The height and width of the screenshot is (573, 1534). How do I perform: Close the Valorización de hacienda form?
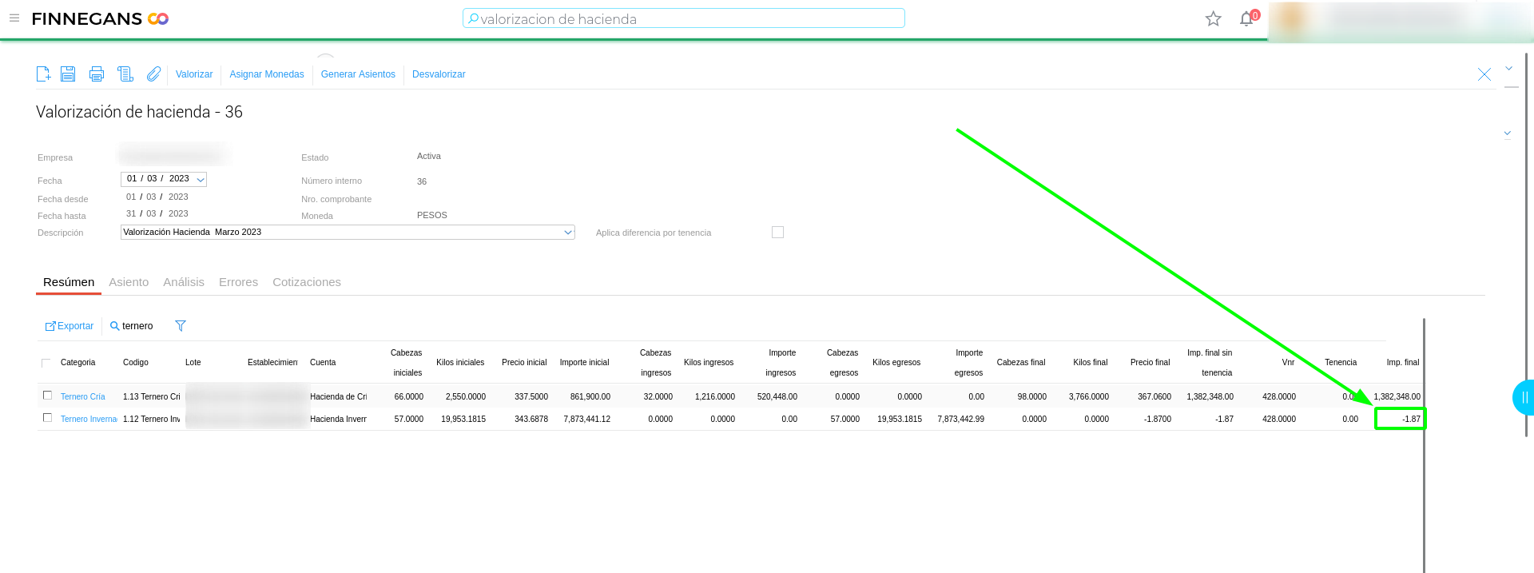[1484, 74]
